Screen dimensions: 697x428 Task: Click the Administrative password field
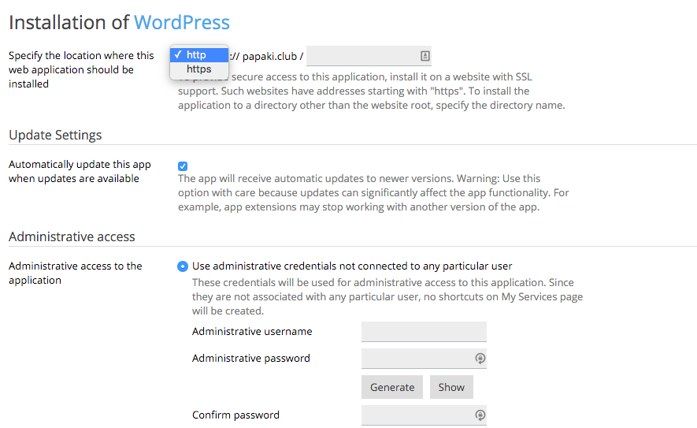(424, 358)
